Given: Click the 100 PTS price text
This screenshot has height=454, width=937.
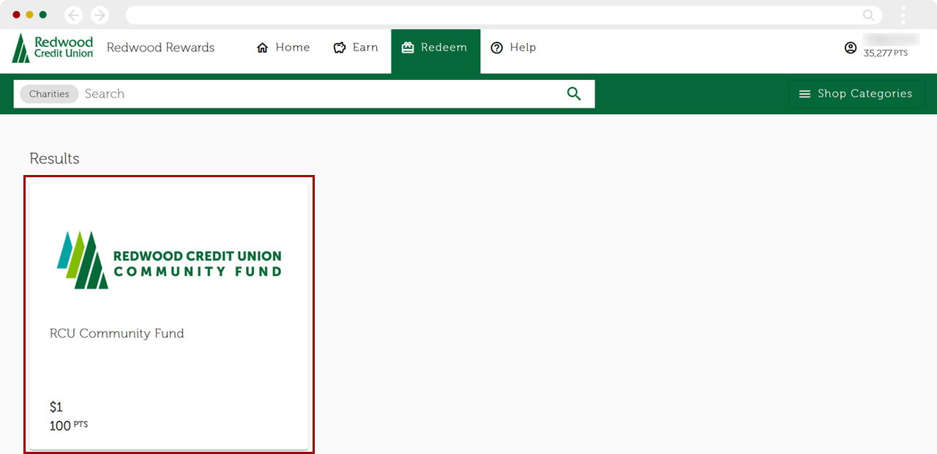Looking at the screenshot, I should coord(69,425).
